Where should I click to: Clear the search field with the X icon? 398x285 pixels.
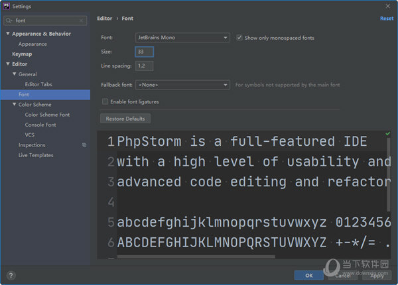tap(81, 21)
